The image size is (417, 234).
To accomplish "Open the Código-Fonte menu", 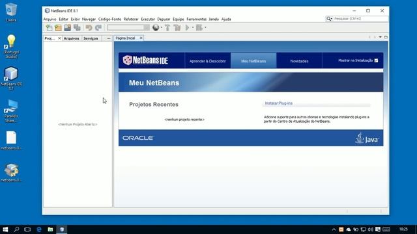I will point(109,19).
